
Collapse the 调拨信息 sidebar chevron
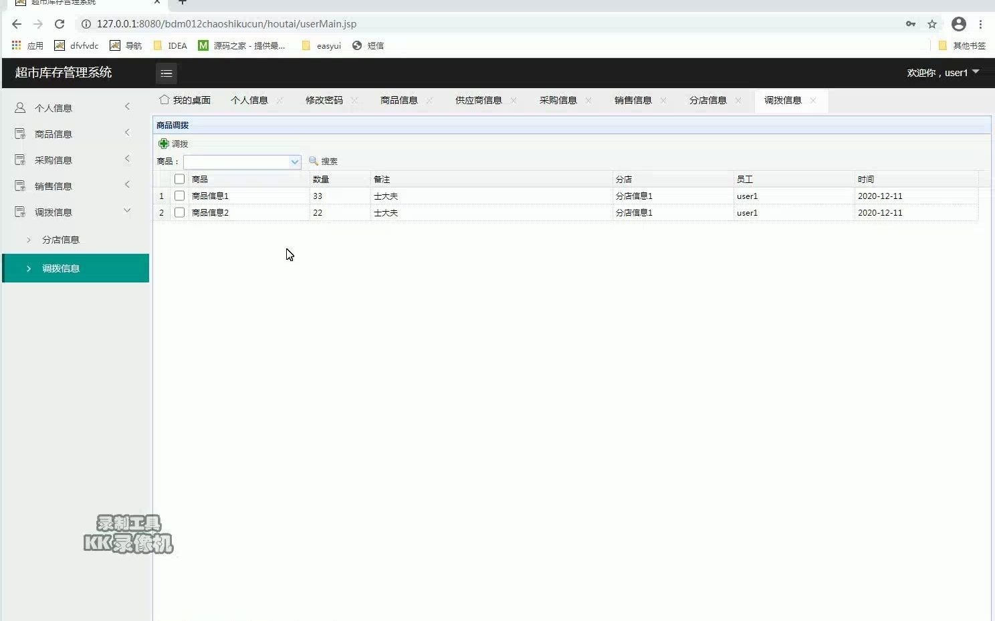(x=127, y=211)
